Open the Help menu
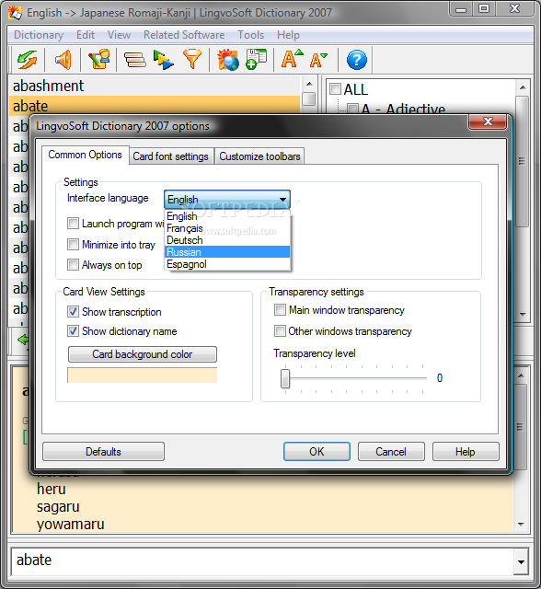541x589 pixels. point(288,35)
